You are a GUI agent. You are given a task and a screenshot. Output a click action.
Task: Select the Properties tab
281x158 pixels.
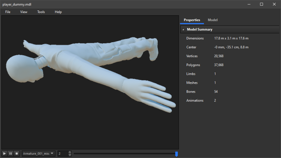click(x=192, y=20)
